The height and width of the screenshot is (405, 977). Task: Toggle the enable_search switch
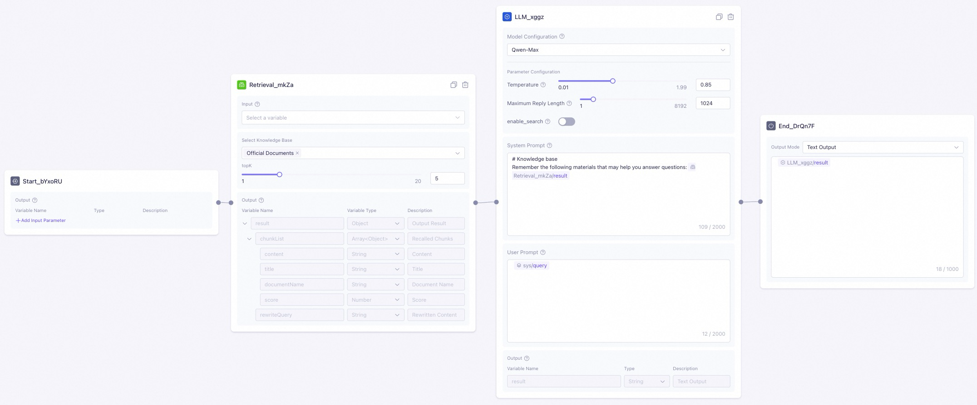(567, 121)
